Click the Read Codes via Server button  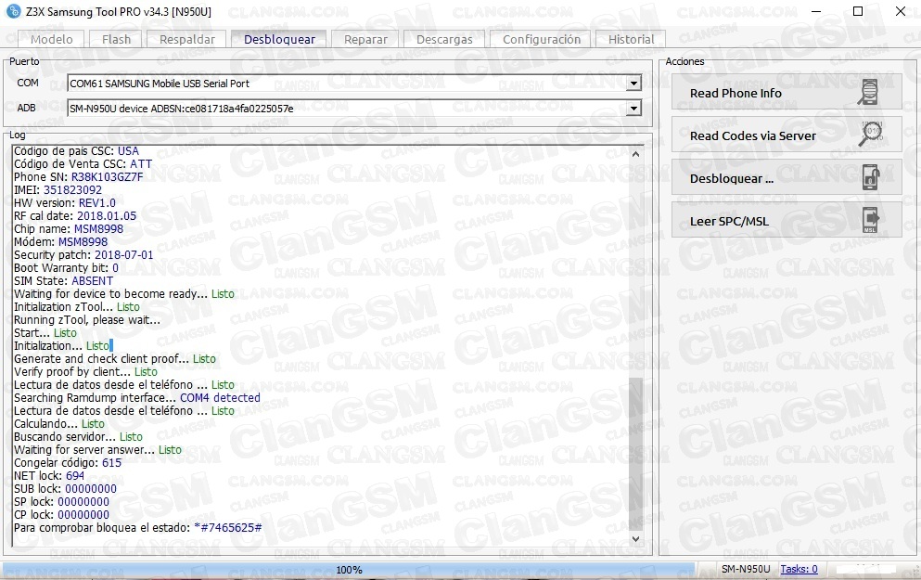[x=787, y=135]
